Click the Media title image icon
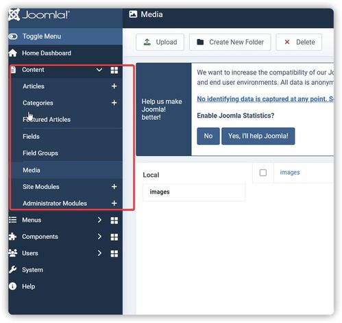The image size is (342, 323). (x=133, y=14)
